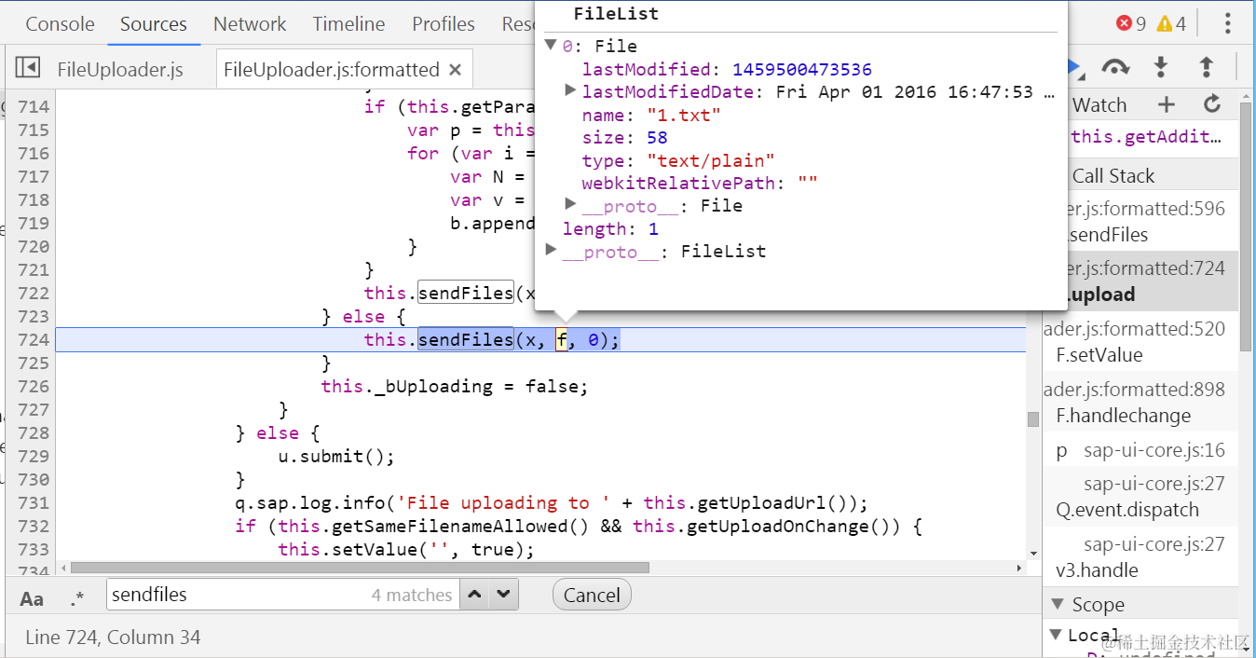Toggle the file navigator sidebar icon

pyautogui.click(x=28, y=68)
